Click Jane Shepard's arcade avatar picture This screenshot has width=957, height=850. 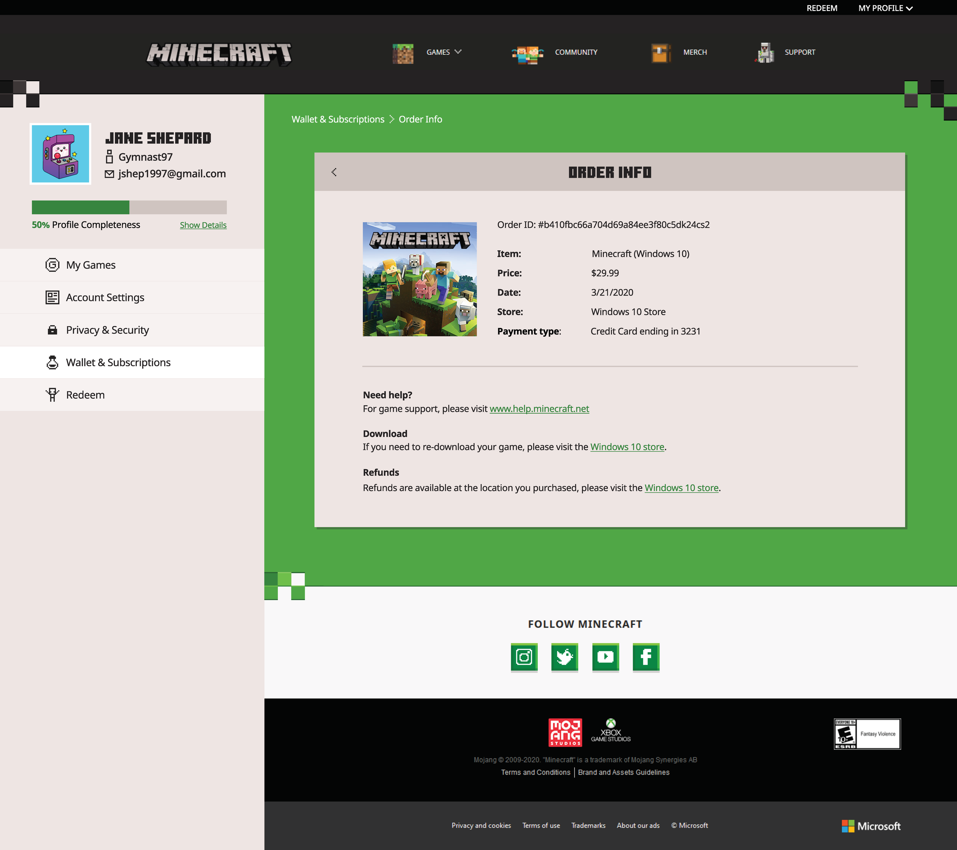click(x=60, y=154)
